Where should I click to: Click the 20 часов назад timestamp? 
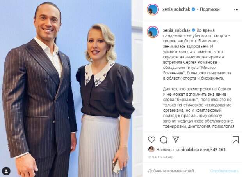[160, 157]
